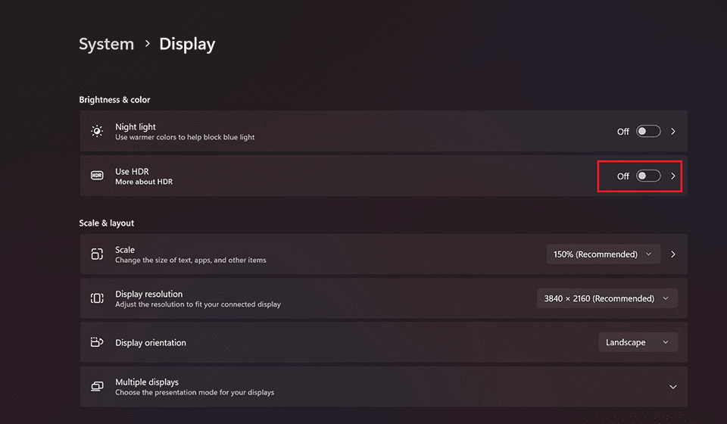Image resolution: width=727 pixels, height=424 pixels.
Task: Click the Multiple displays title
Action: [x=147, y=382]
